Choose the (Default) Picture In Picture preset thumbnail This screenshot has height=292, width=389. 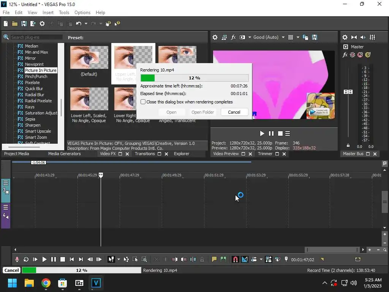tap(89, 57)
